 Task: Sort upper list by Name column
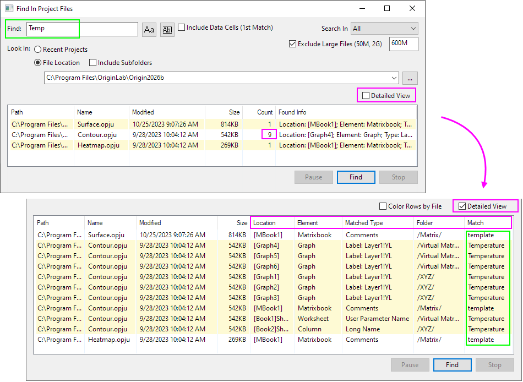click(x=101, y=112)
